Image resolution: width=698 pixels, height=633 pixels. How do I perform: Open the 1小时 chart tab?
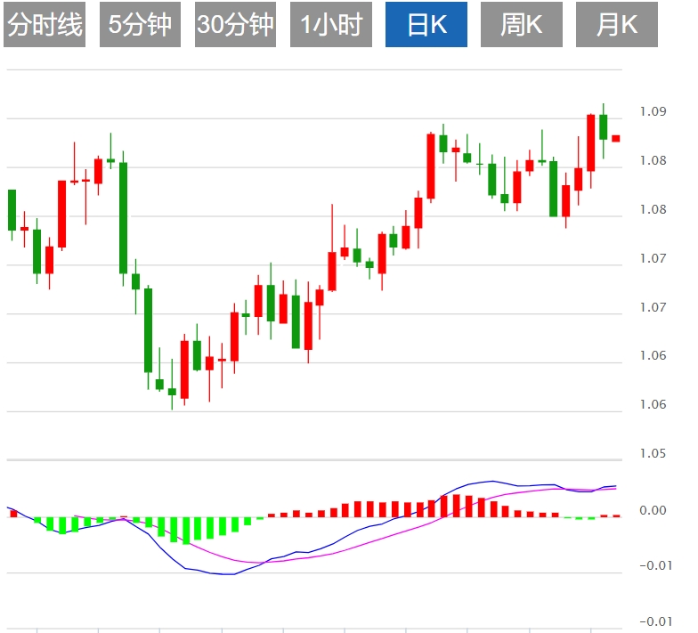tap(331, 24)
